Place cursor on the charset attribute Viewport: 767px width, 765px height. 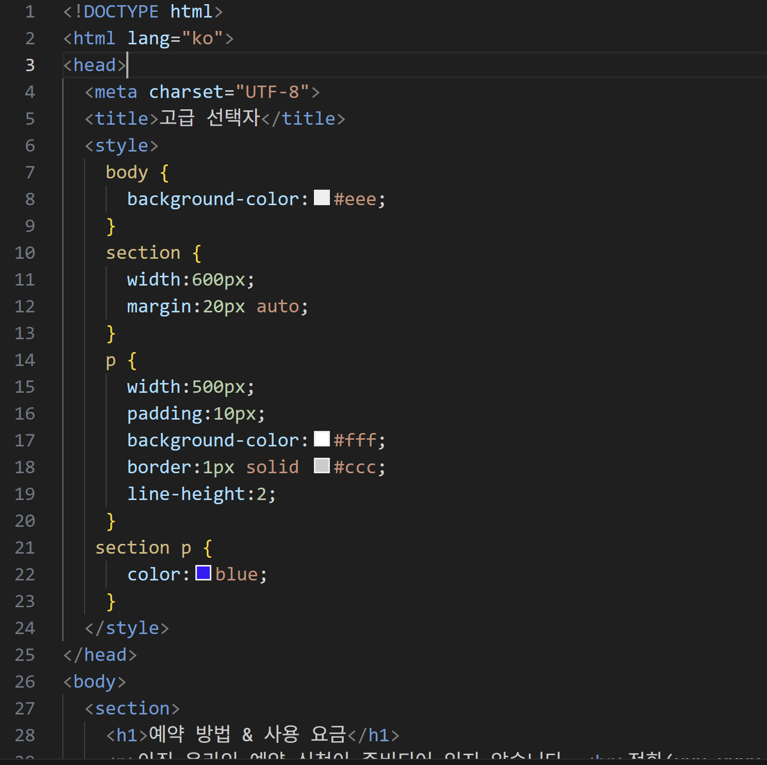[x=187, y=92]
